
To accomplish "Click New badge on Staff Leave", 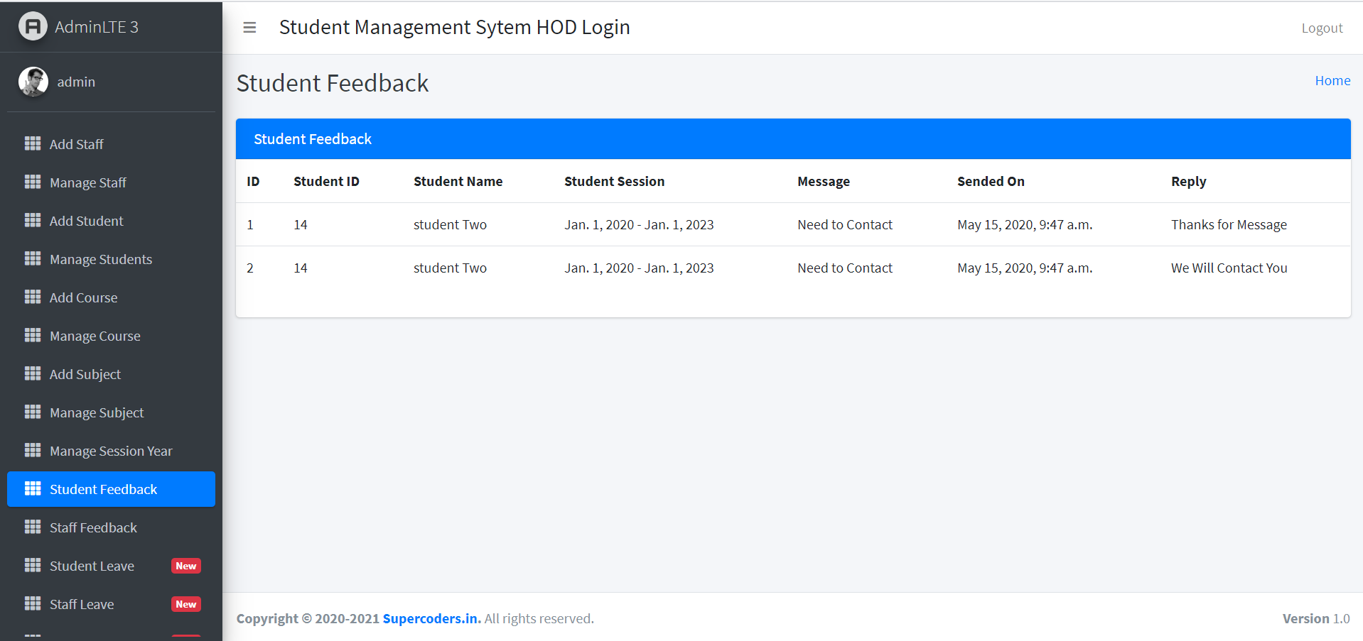I will click(186, 604).
